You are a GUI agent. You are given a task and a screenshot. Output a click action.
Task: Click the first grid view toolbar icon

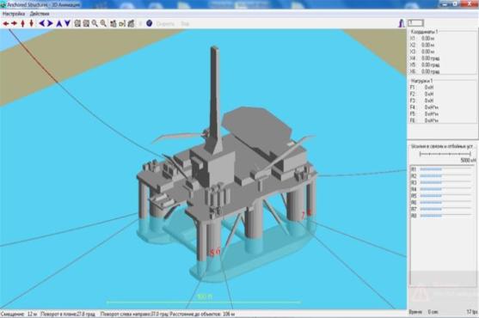tap(77, 23)
